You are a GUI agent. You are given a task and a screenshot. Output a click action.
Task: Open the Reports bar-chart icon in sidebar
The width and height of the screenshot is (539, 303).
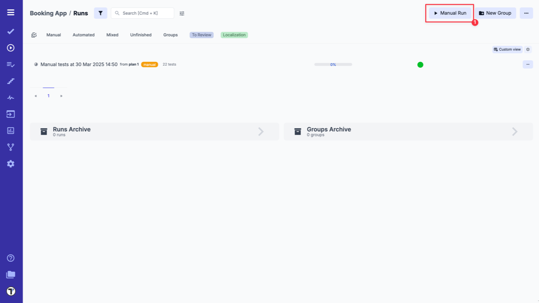(11, 130)
